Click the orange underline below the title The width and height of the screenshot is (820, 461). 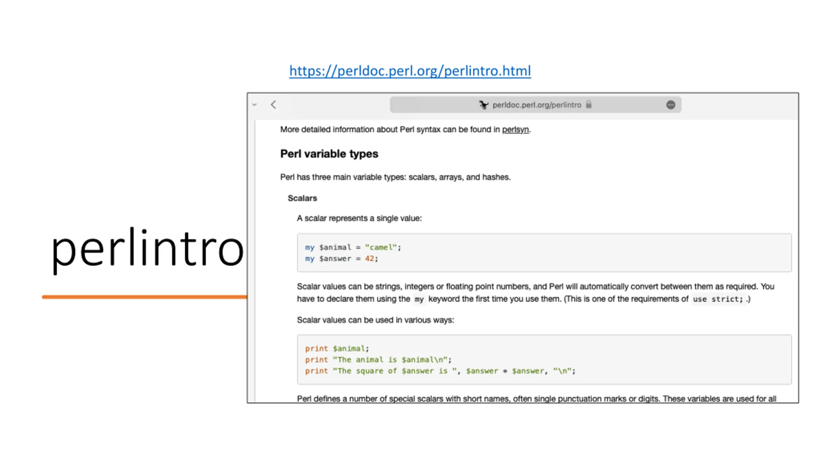click(x=144, y=297)
